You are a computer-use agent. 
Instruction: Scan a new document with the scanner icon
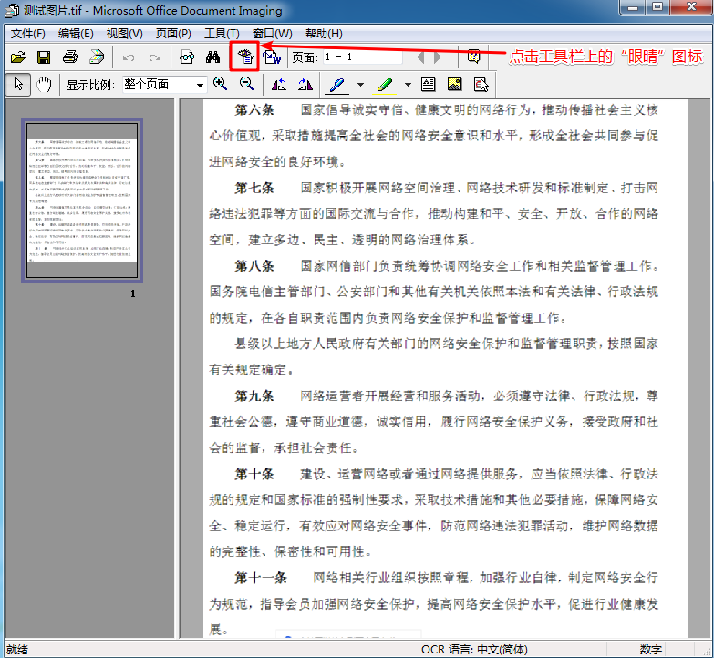click(97, 57)
